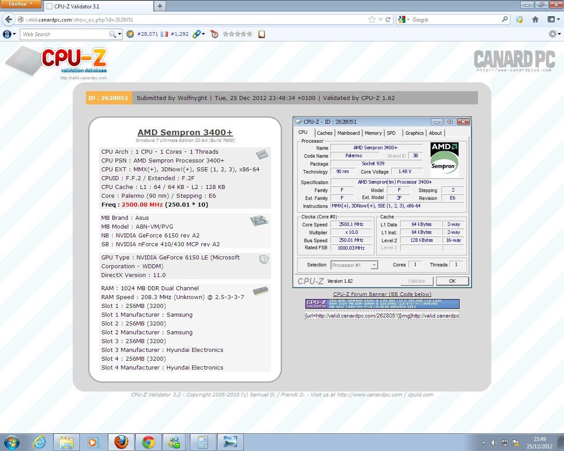Viewport: 564px width, 451px height.
Task: Click the Google search input box
Action: click(456, 19)
